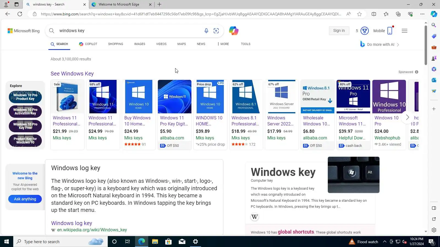Viewport: 440px width, 247px height.
Task: Open Browser essentials heart icon
Action: click(410, 14)
